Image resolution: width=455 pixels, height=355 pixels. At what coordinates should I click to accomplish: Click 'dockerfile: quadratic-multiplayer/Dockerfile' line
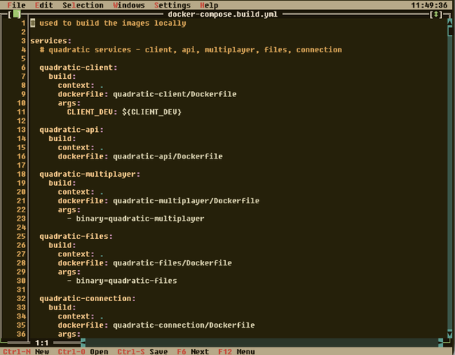158,200
